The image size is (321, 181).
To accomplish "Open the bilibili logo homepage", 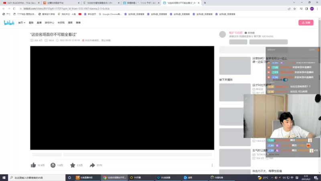I will (9, 23).
